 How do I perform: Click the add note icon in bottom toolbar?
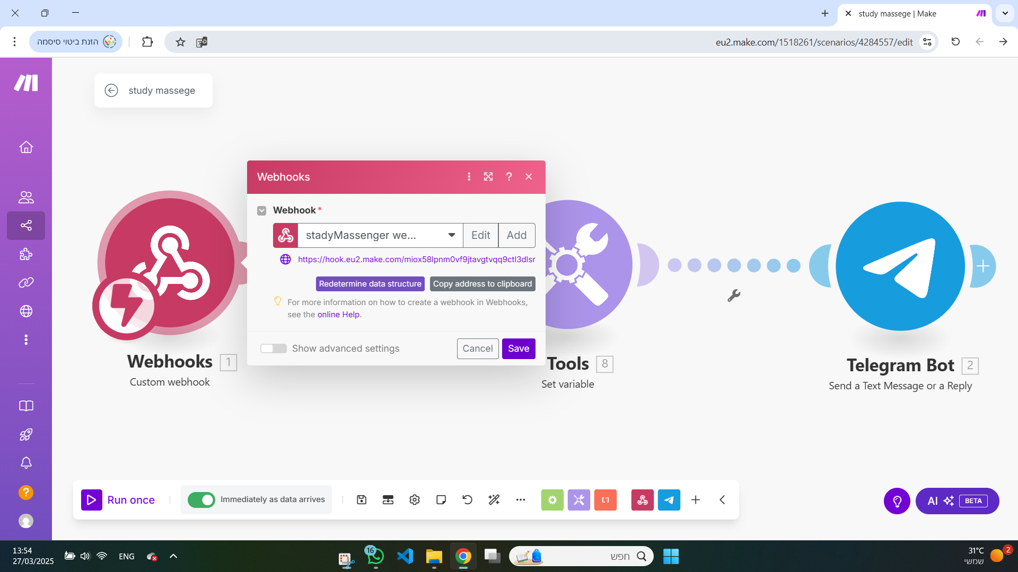click(x=441, y=499)
